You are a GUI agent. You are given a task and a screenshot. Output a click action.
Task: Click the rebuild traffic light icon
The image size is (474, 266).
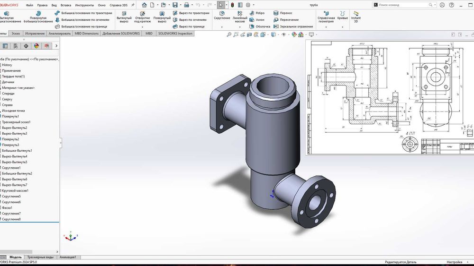(x=232, y=5)
